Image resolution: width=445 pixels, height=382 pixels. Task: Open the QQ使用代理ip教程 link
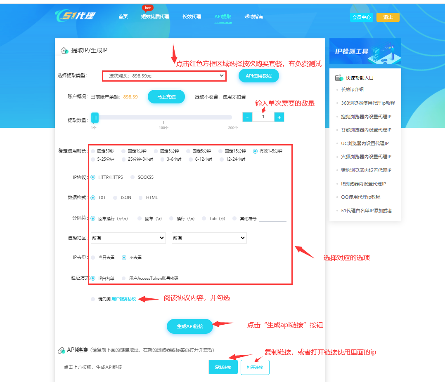pos(360,197)
